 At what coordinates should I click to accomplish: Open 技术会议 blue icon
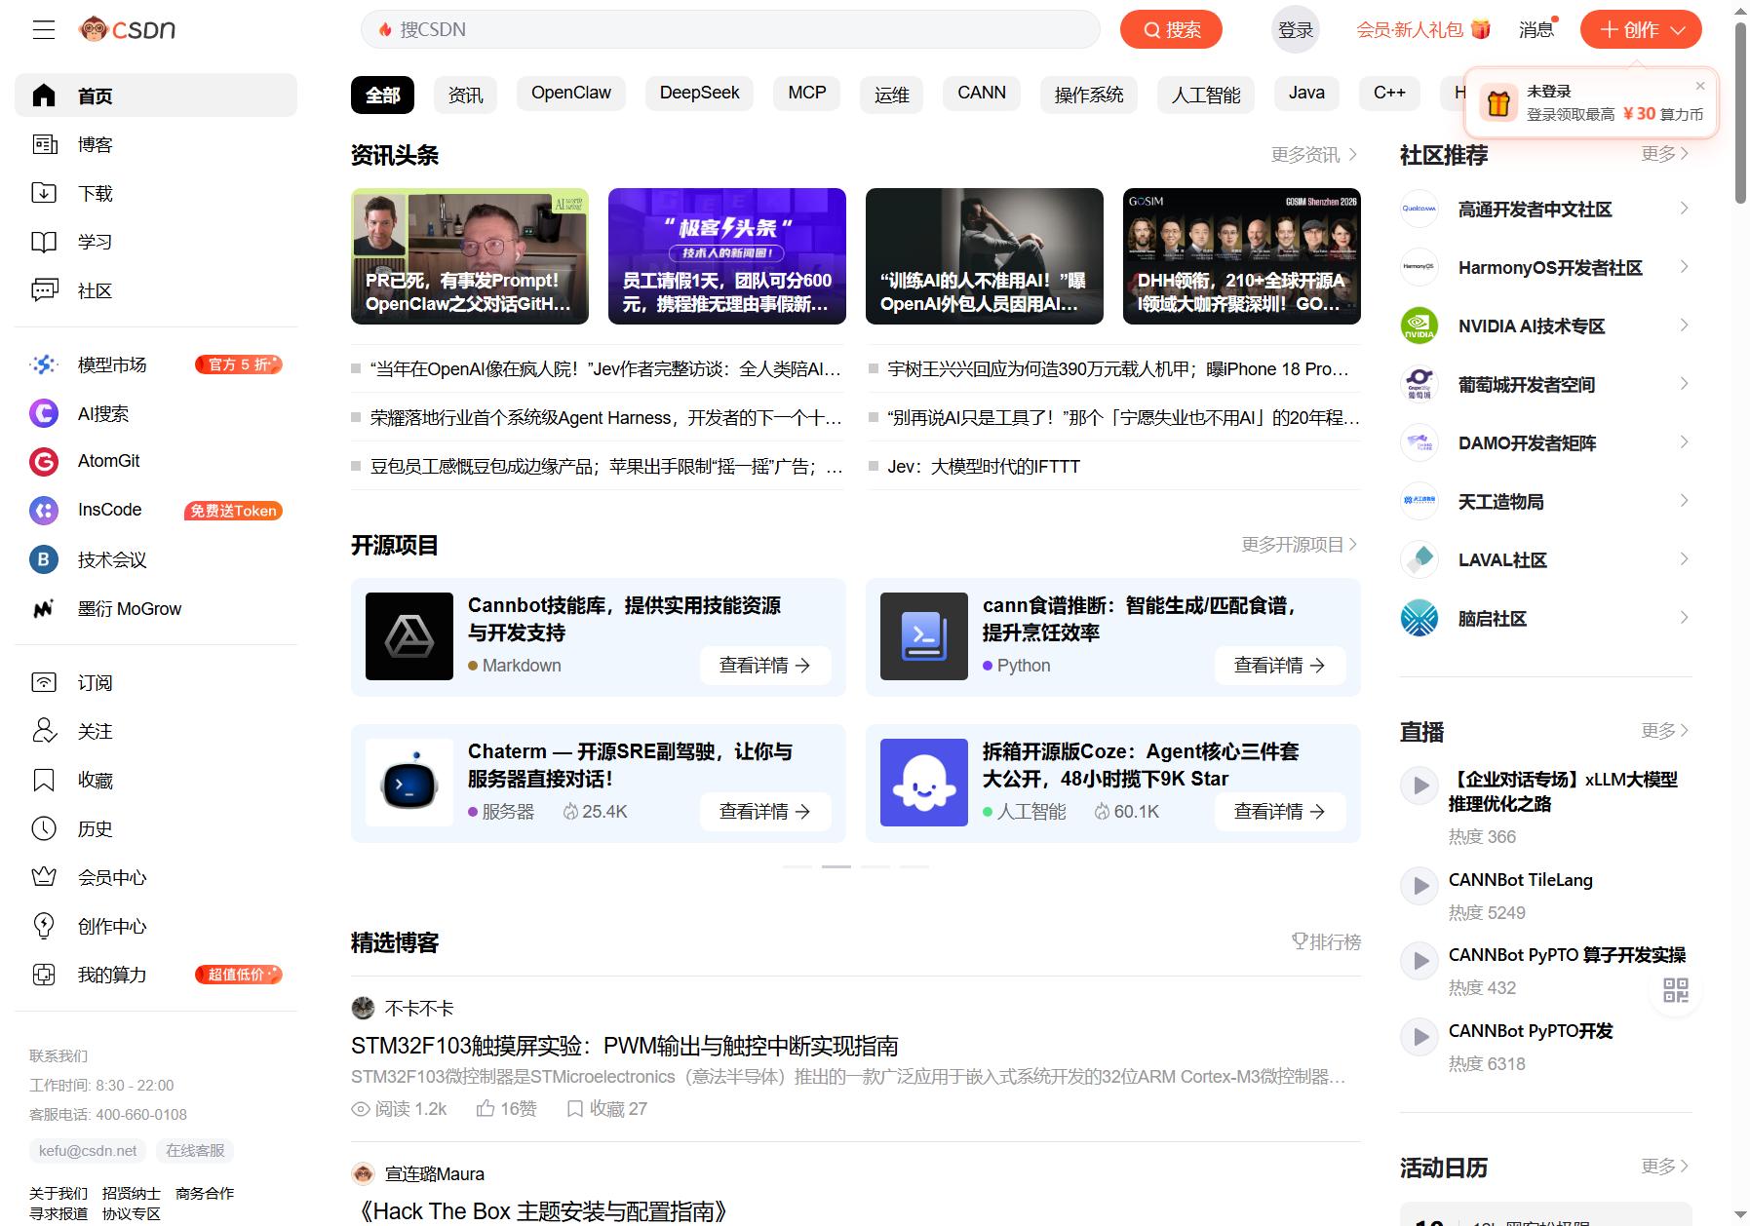(x=44, y=559)
